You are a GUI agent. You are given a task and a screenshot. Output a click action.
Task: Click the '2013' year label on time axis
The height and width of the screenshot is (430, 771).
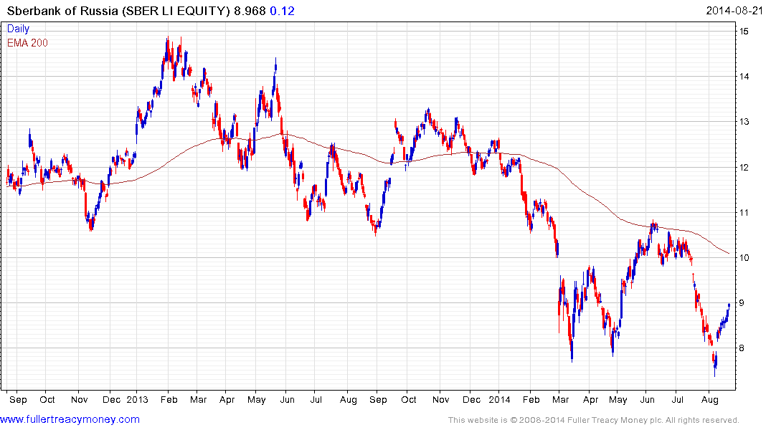(x=137, y=399)
